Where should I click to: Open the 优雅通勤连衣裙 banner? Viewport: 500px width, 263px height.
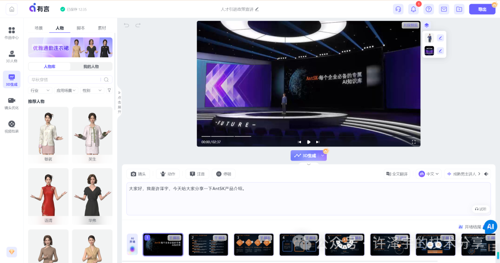70,48
